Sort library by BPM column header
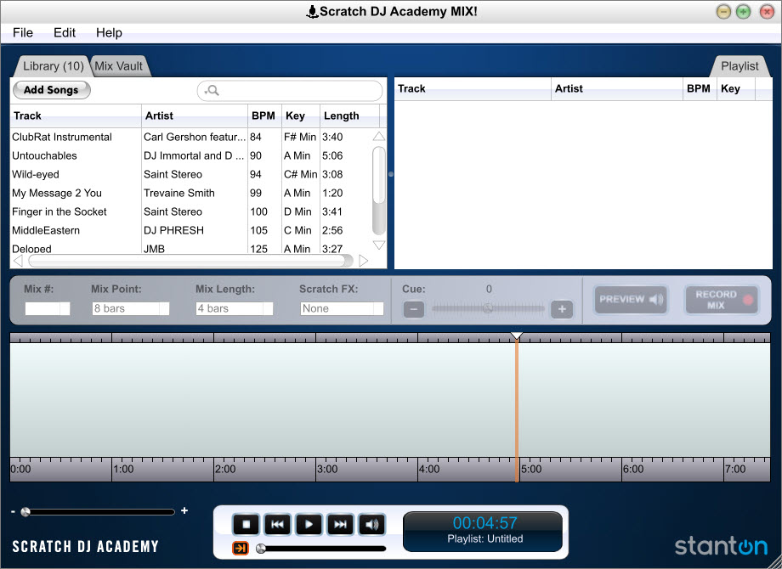Image resolution: width=782 pixels, height=569 pixels. point(265,115)
